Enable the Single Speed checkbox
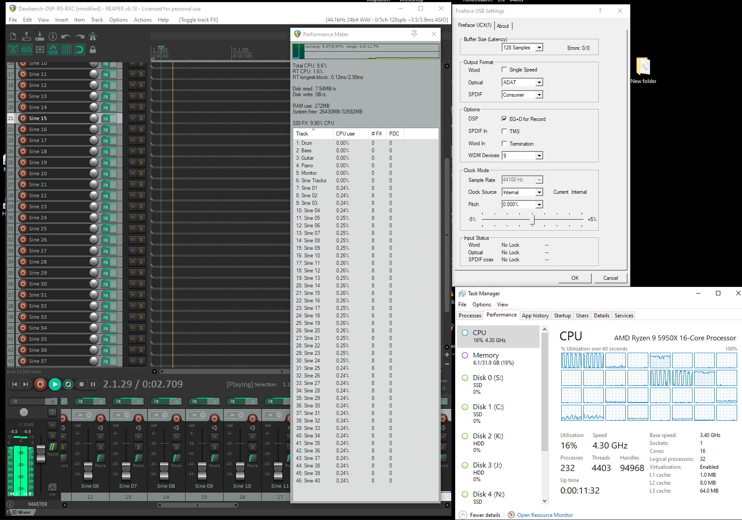This screenshot has width=742, height=520. pos(504,70)
